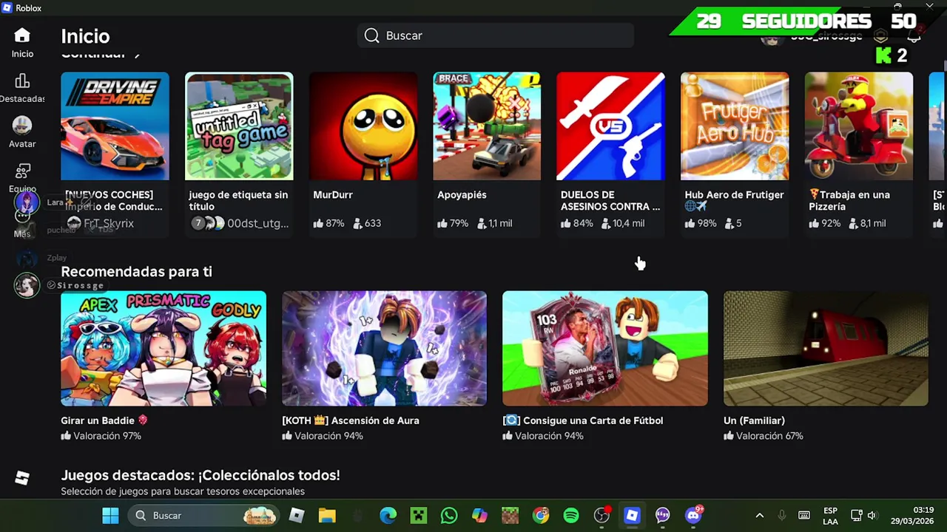
Task: Open the Destacadas charts sidebar icon
Action: pyautogui.click(x=22, y=81)
